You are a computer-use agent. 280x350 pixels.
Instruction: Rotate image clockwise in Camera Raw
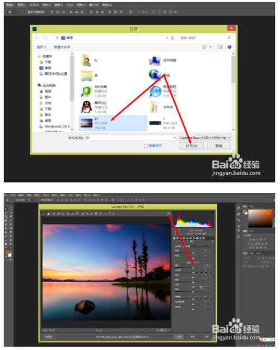click(x=114, y=213)
